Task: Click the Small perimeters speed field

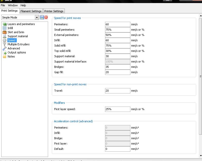Action: click(118, 30)
